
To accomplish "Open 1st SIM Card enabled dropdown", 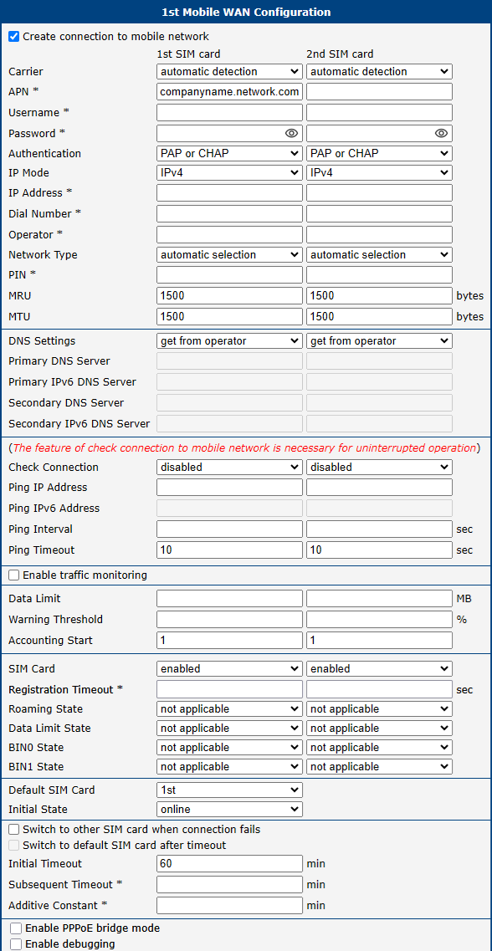I will (229, 669).
